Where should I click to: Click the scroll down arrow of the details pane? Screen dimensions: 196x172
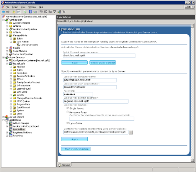[192, 160]
